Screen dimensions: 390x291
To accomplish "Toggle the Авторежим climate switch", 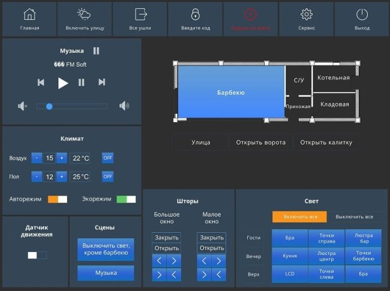I will tap(58, 199).
